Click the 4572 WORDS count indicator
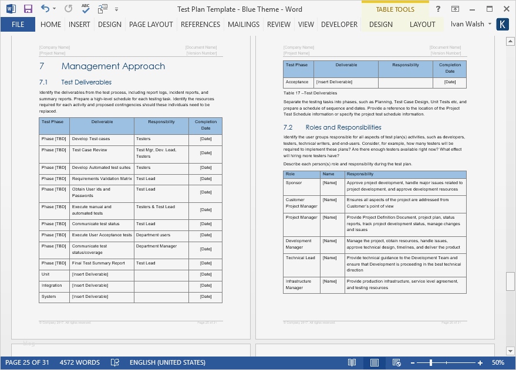 click(80, 362)
